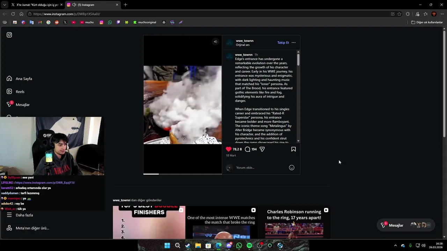Open the Gmail bookmark

tap(40, 22)
